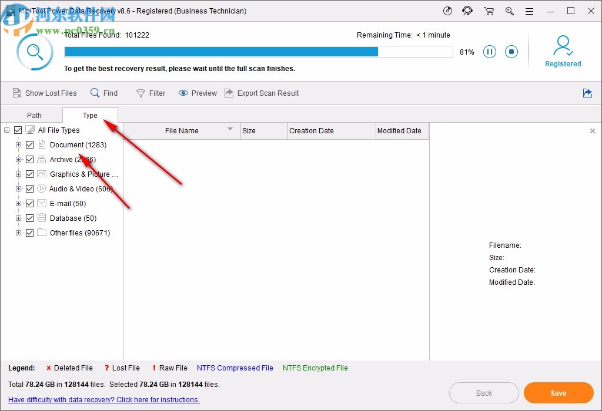602x411 pixels.
Task: Click Export Scan Result
Action: (x=262, y=93)
